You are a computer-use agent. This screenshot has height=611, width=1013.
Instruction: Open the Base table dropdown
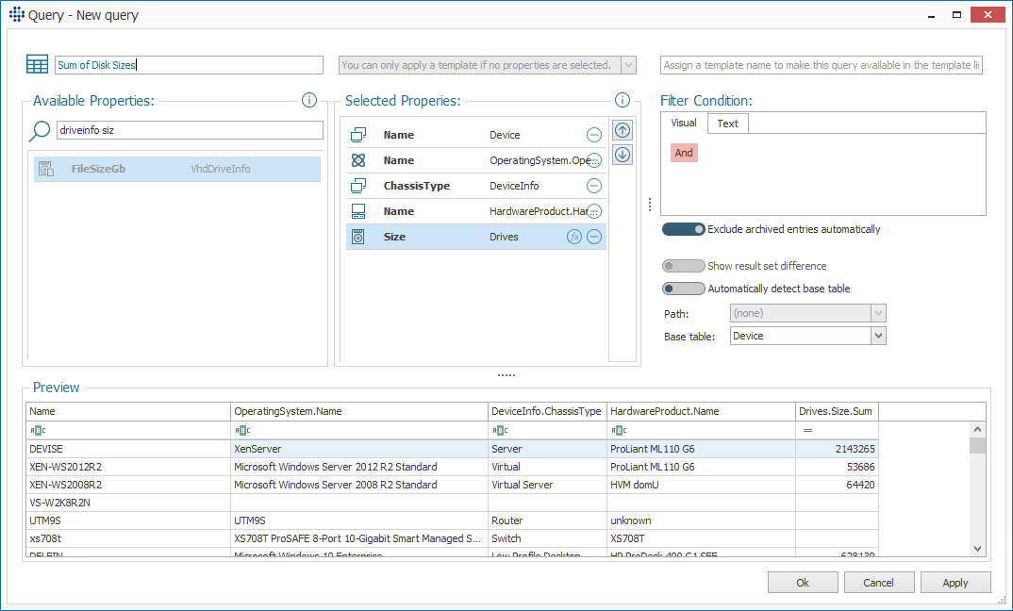pos(878,336)
